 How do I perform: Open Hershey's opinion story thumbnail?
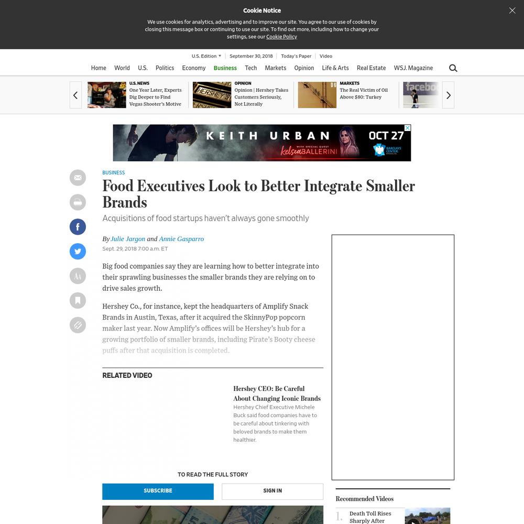[212, 95]
